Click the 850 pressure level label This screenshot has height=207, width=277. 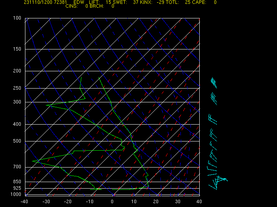click(x=17, y=181)
